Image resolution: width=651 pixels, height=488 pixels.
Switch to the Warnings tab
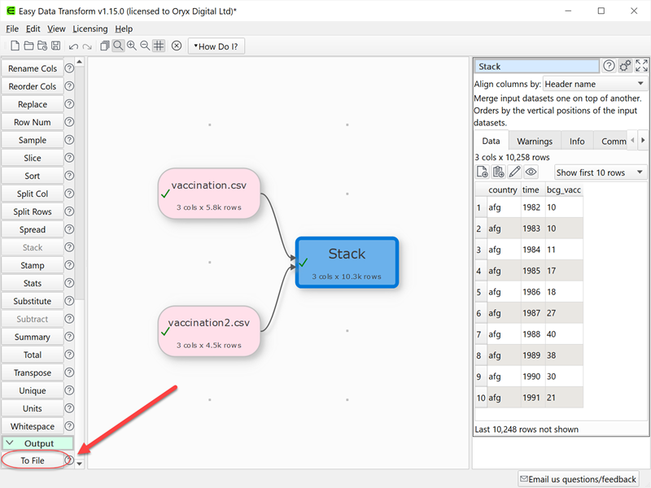tap(535, 141)
